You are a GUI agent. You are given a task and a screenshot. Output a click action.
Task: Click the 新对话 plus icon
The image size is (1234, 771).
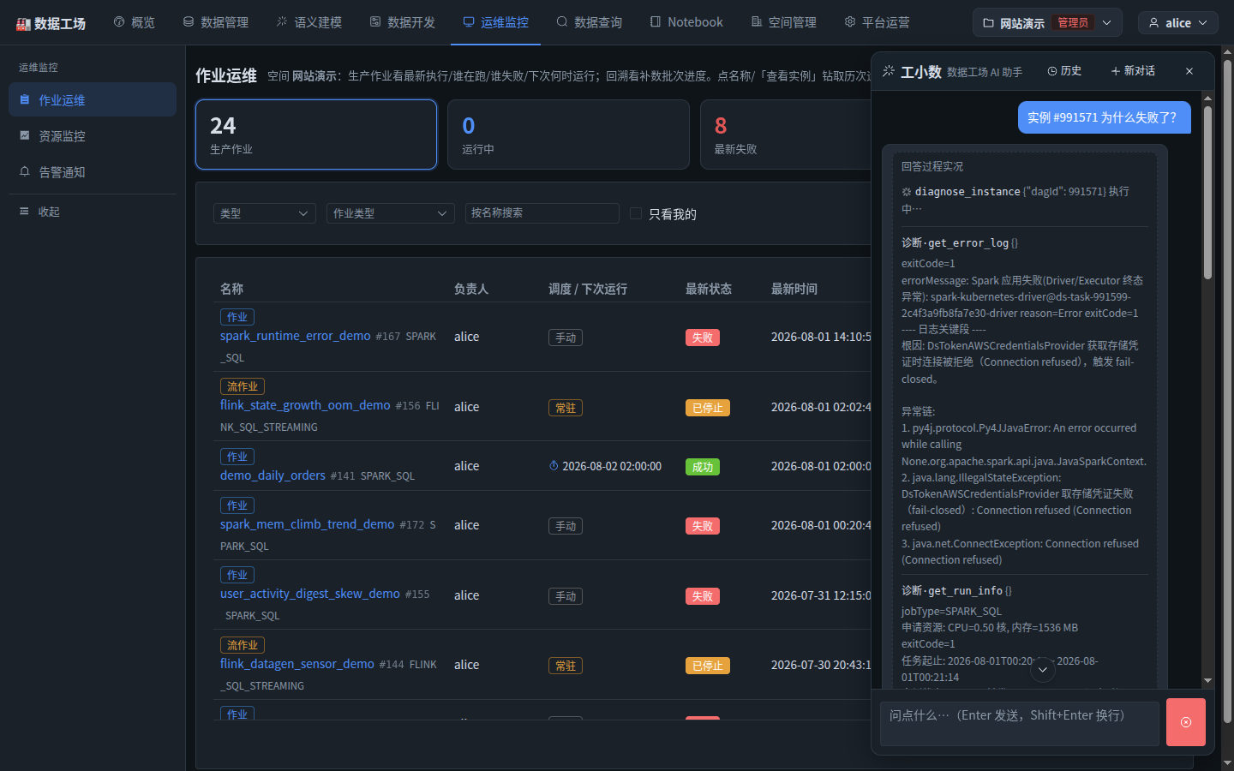1116,71
